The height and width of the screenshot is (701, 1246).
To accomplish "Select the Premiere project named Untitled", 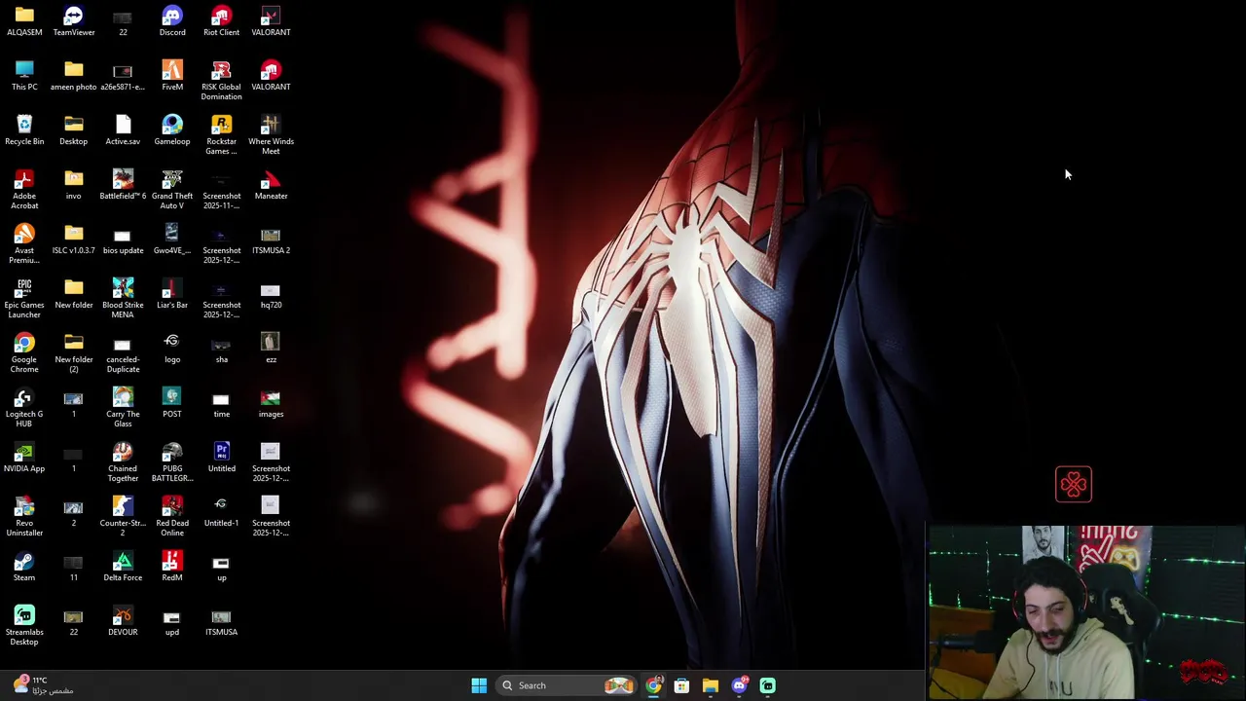I will pyautogui.click(x=221, y=458).
